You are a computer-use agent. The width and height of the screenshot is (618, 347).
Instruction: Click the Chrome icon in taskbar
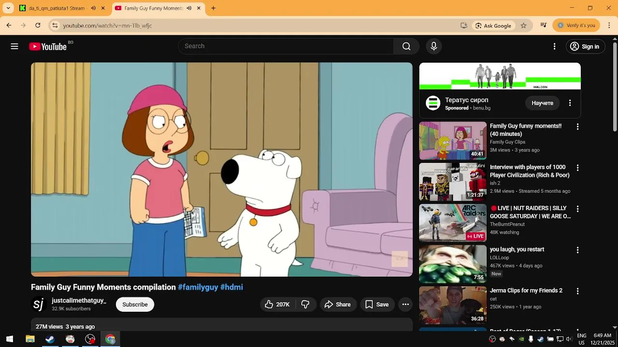(x=111, y=339)
